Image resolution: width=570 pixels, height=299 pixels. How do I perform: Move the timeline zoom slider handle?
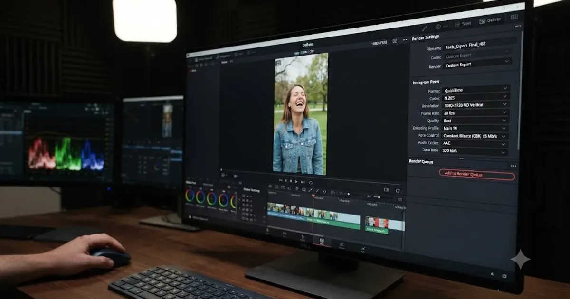[348, 194]
